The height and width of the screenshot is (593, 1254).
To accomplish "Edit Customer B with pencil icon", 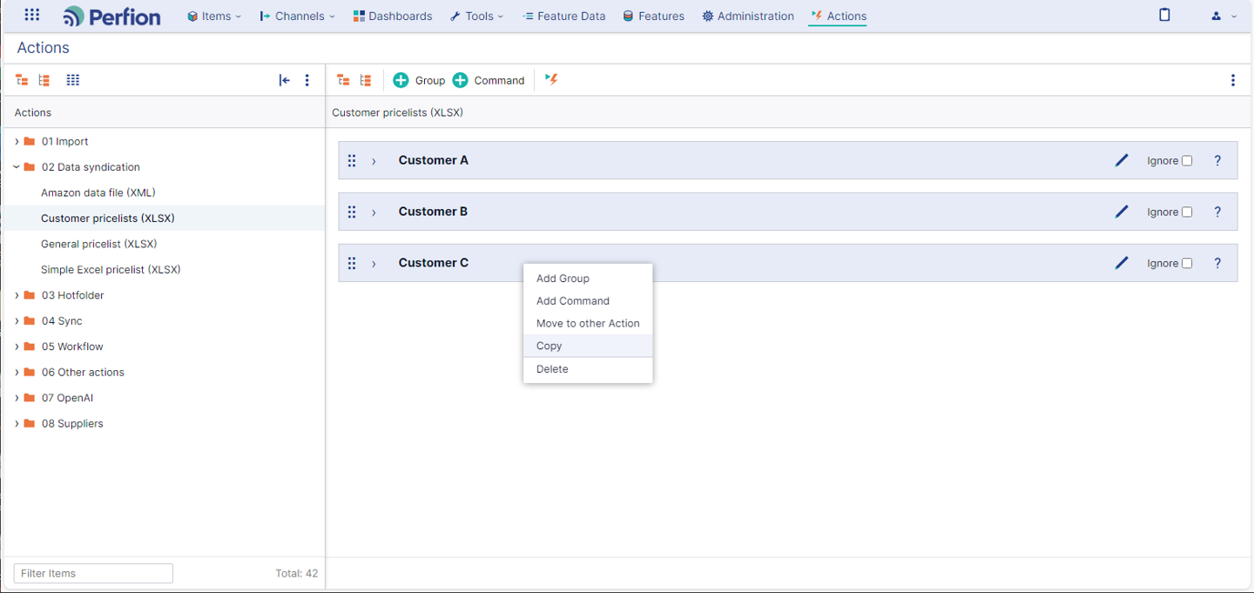I will point(1122,212).
